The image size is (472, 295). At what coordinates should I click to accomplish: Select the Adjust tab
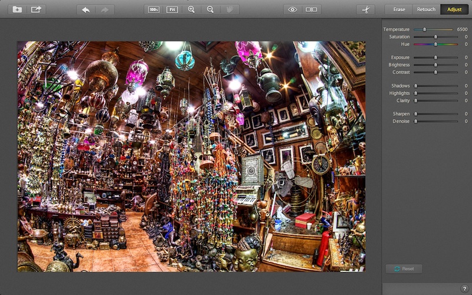(x=454, y=9)
